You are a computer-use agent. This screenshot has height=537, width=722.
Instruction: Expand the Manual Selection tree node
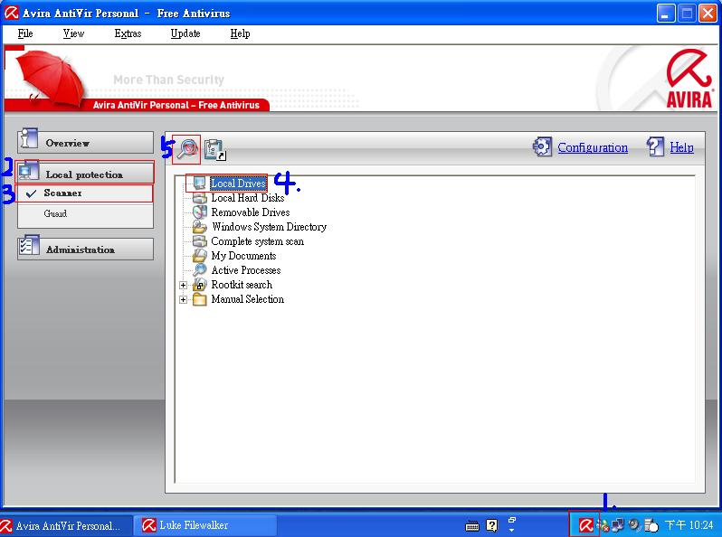click(x=184, y=299)
